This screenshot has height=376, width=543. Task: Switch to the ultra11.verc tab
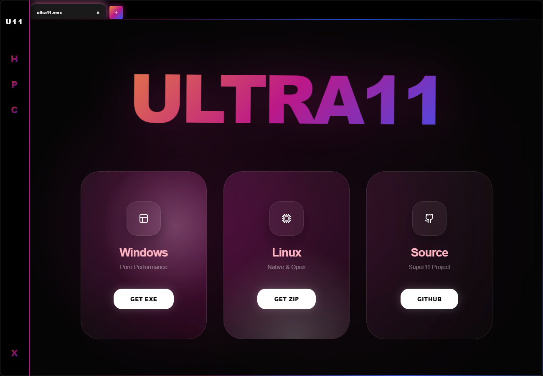(x=58, y=12)
